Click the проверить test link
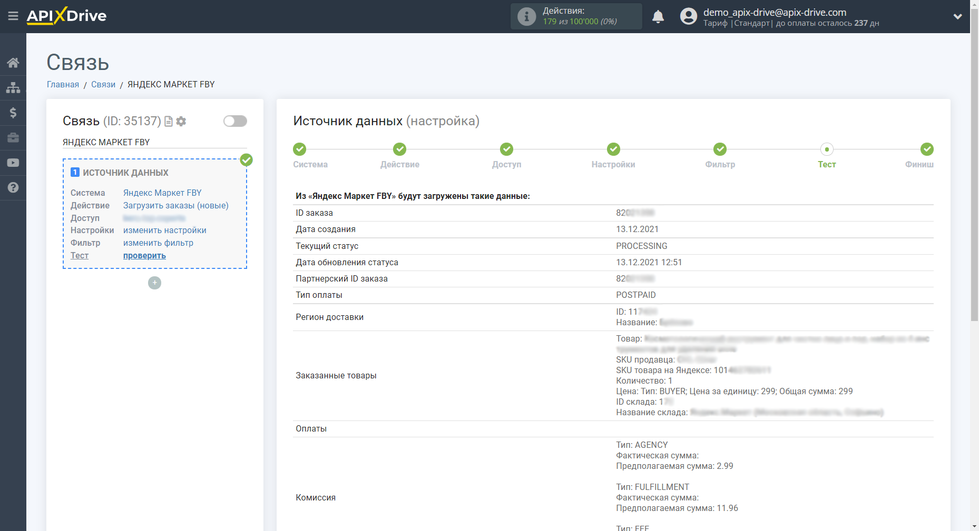 point(144,255)
